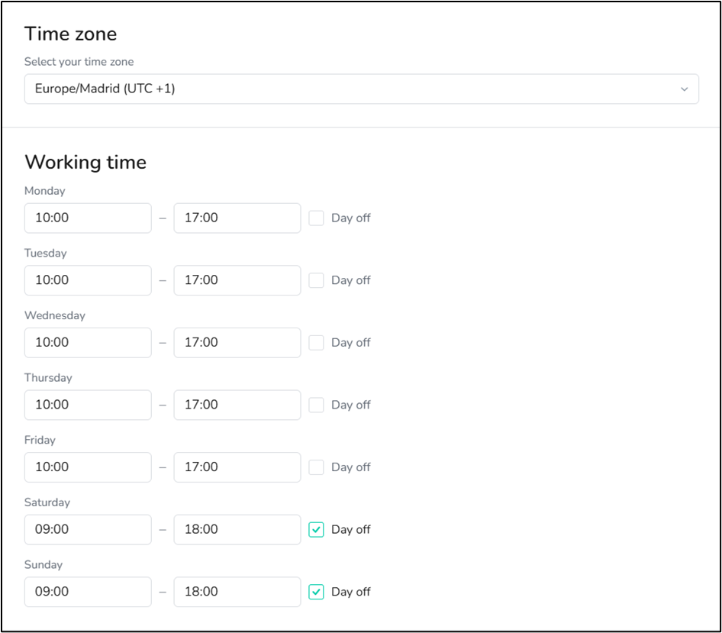This screenshot has height=633, width=722.
Task: Select Monday end time 17:00 field
Action: click(x=237, y=218)
